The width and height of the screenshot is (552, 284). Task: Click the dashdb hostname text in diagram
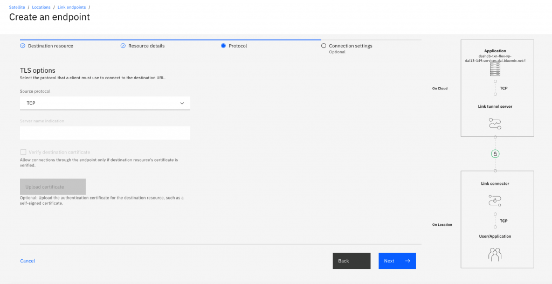click(x=495, y=58)
